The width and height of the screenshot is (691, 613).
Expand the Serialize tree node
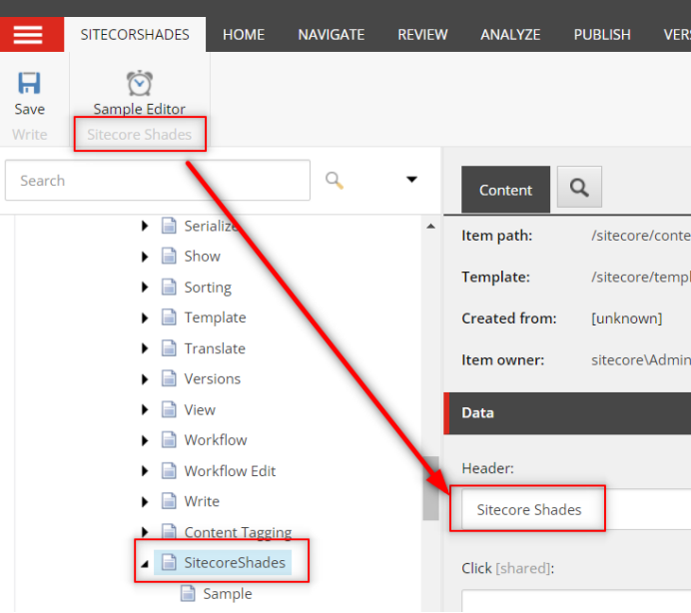pyautogui.click(x=145, y=226)
